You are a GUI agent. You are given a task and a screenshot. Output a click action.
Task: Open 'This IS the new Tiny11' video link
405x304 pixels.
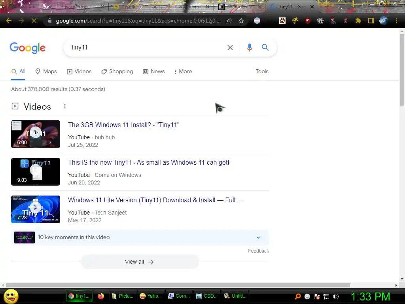pos(149,163)
